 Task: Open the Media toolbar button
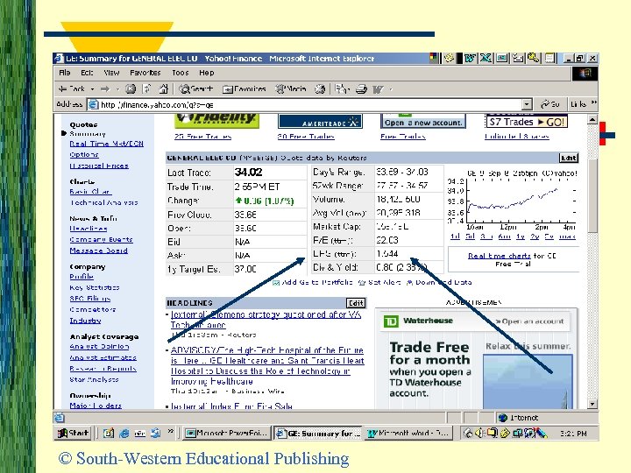[291, 88]
